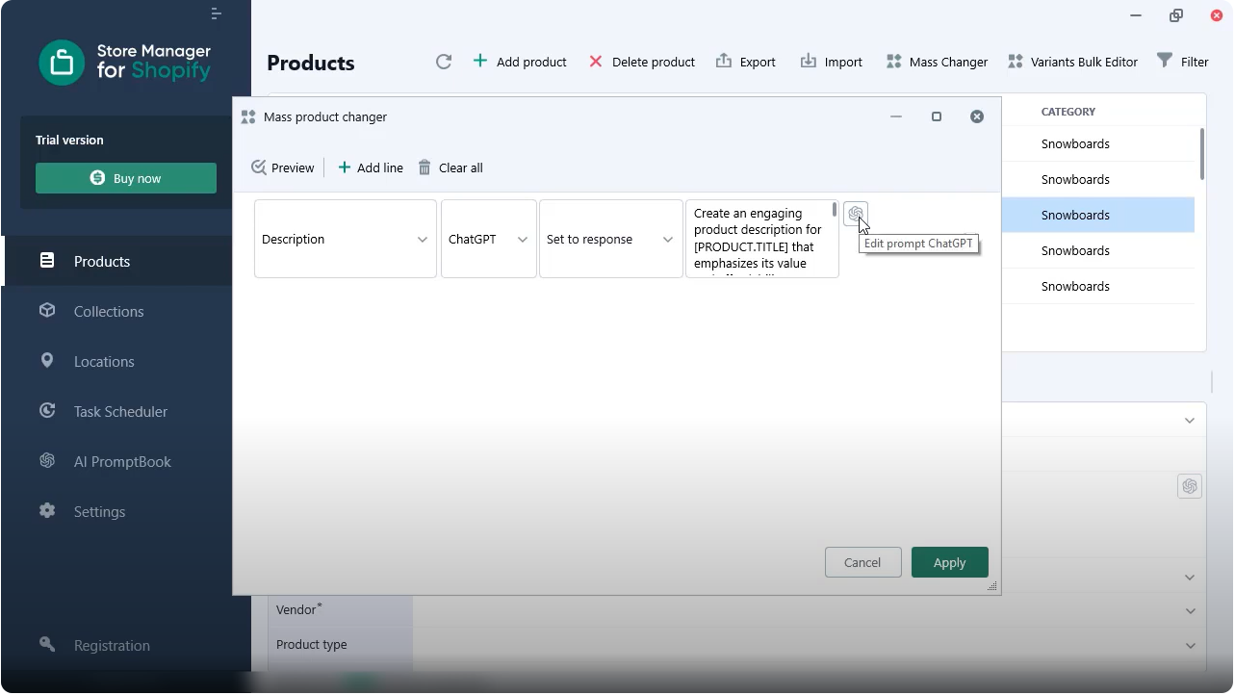Viewport: 1235px width, 695px height.
Task: Click Clear all in the dialog
Action: pyautogui.click(x=450, y=167)
